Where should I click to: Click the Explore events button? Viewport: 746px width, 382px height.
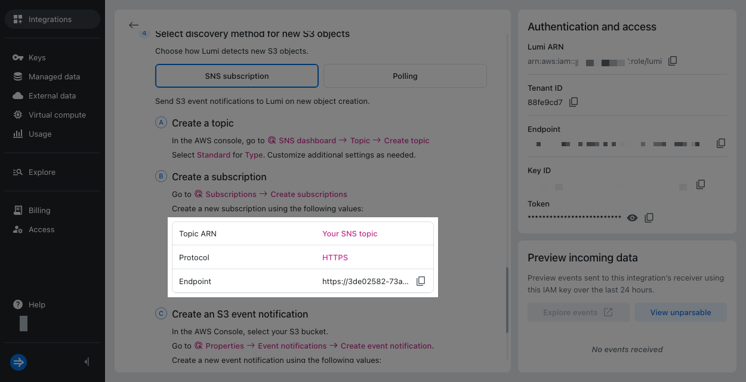[x=578, y=312]
